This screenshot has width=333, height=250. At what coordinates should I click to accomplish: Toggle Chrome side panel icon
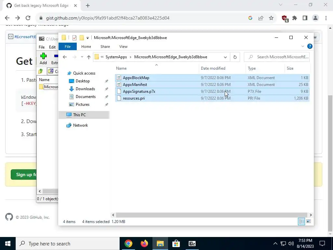pos(305,18)
